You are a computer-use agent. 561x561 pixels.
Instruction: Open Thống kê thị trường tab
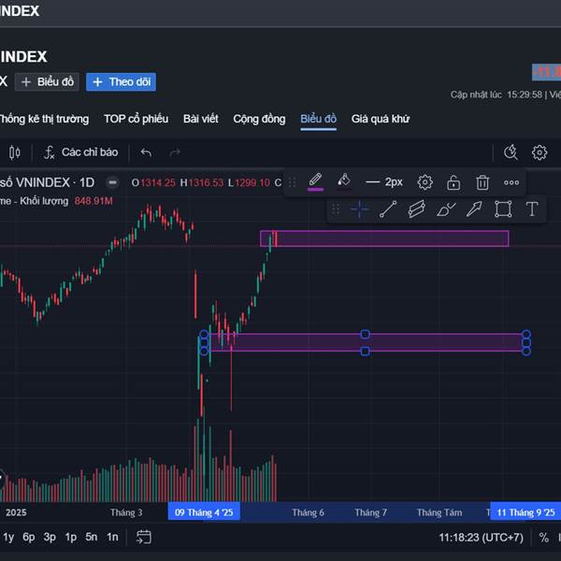pos(44,119)
